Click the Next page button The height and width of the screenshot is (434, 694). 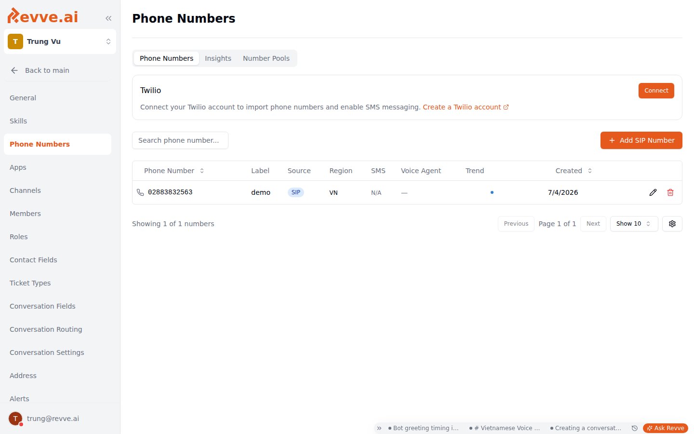(593, 224)
